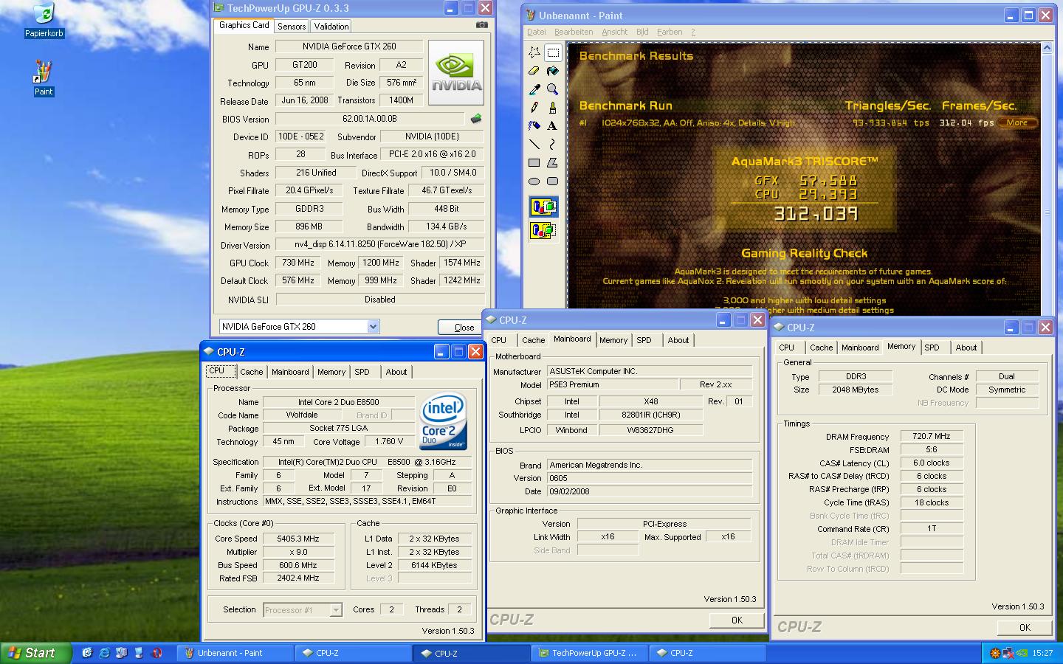The image size is (1063, 664).
Task: Open the Ansicht menu in Paint
Action: pos(614,32)
